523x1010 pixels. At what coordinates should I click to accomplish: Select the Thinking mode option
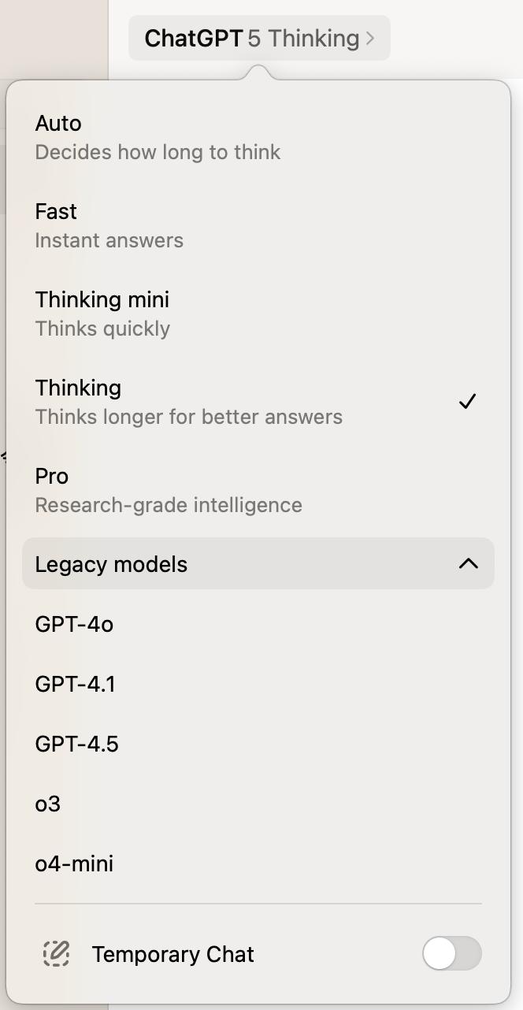189,402
